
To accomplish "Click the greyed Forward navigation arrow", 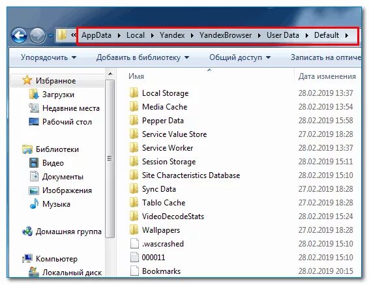I will point(37,36).
